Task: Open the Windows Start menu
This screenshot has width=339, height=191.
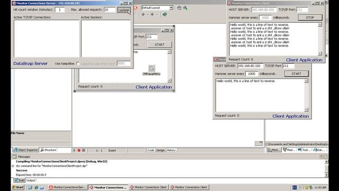Action: coord(18,187)
